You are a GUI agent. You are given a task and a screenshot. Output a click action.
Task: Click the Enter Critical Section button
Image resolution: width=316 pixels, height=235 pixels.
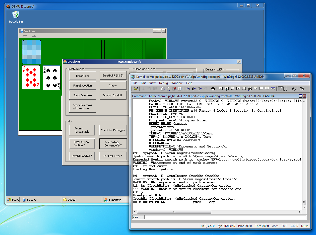click(83, 143)
